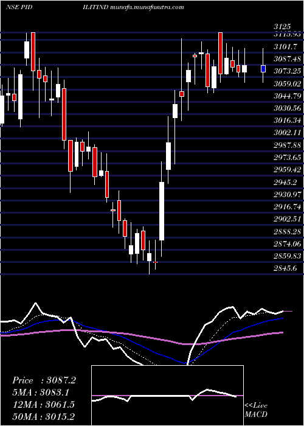304x426 pixels.
Task: Select the 3073.25 price axis label
Action: 287,71
